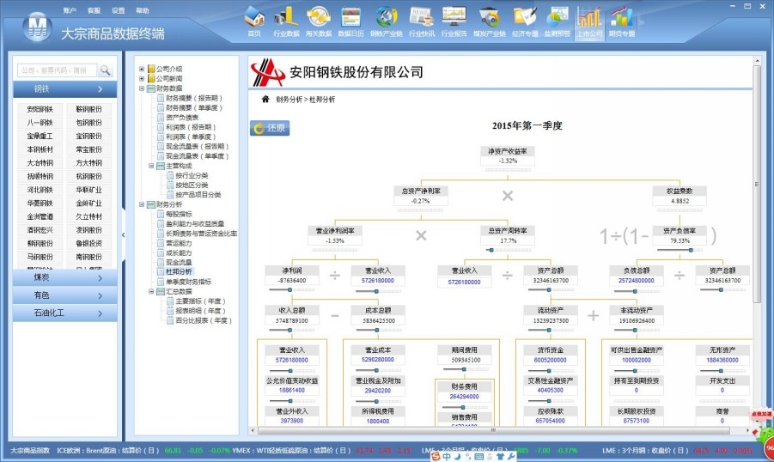Click the 权益乘数 node box
This screenshot has height=462, width=774.
680,196
